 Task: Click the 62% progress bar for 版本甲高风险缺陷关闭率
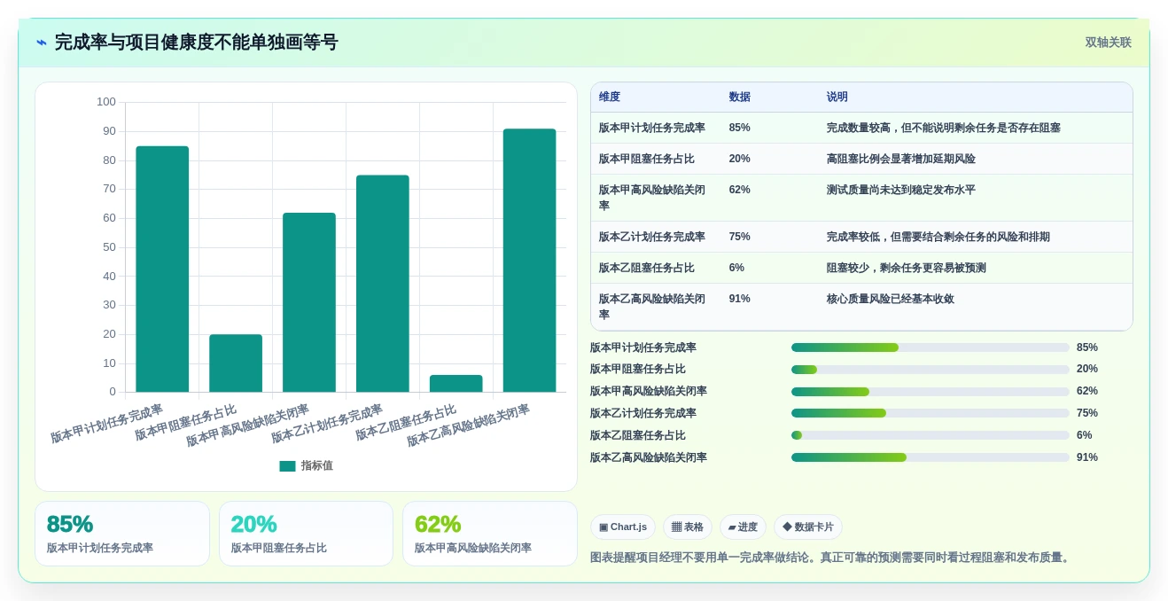pos(931,392)
